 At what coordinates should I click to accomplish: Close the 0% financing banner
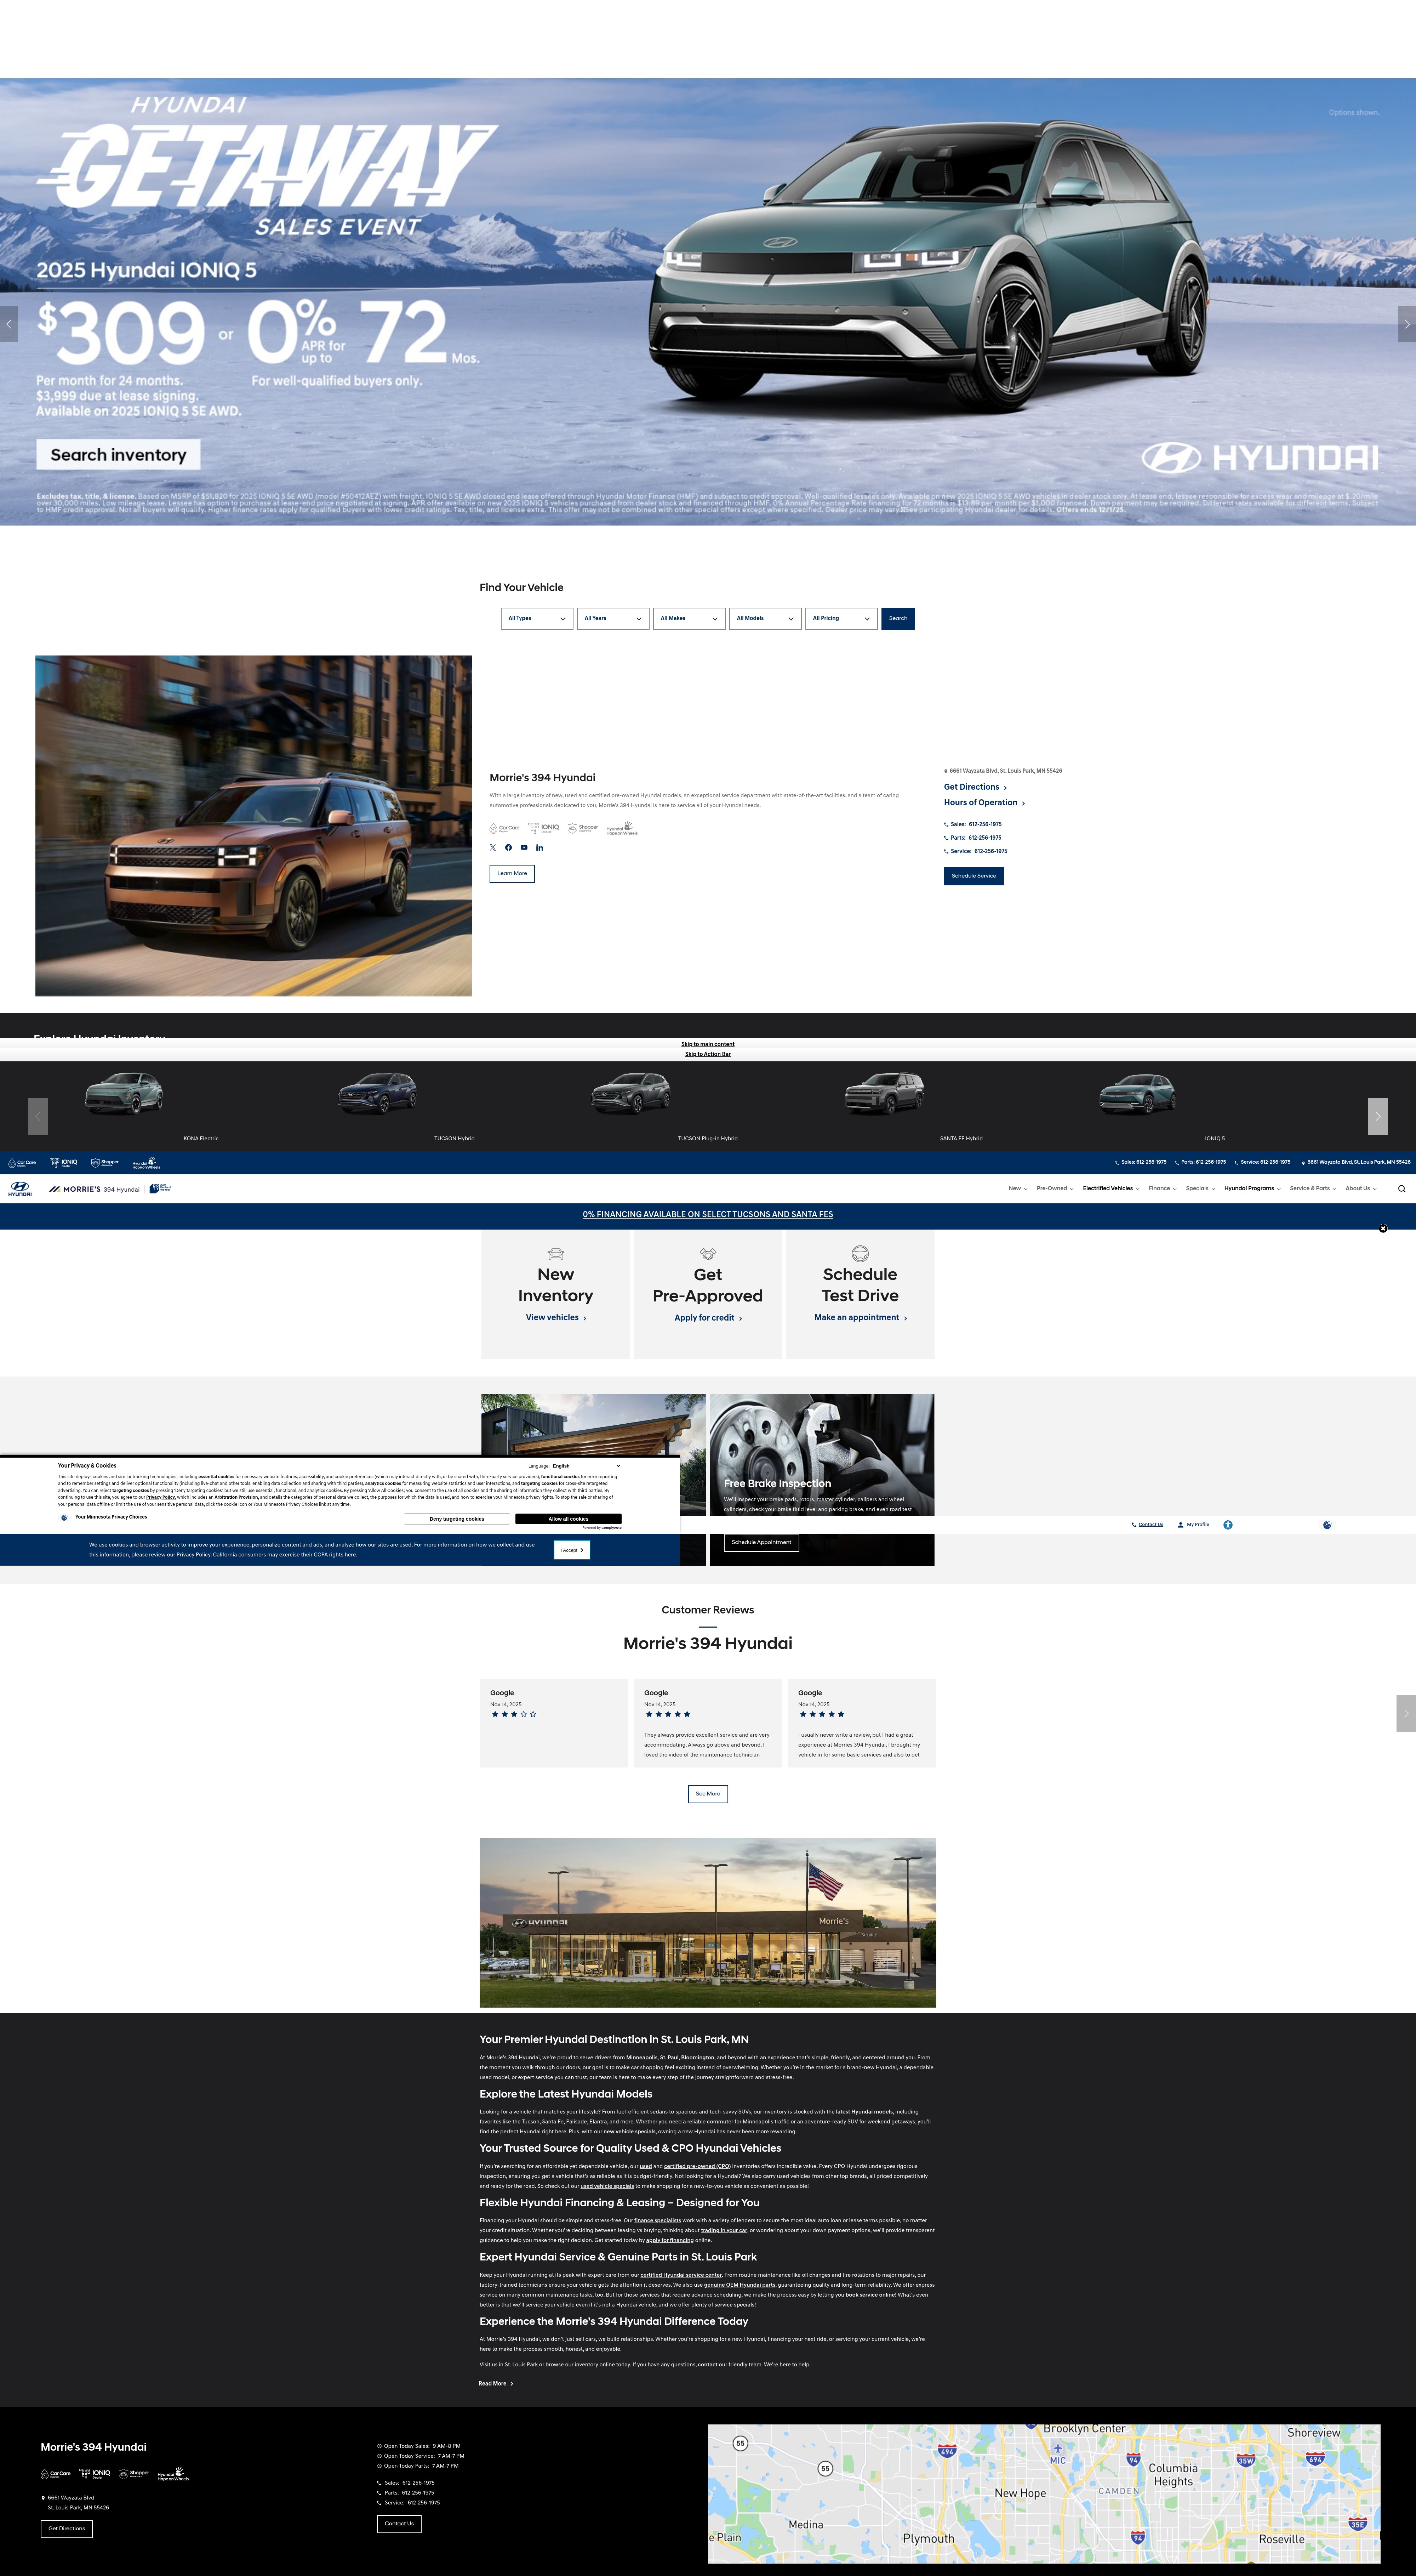(1383, 1228)
